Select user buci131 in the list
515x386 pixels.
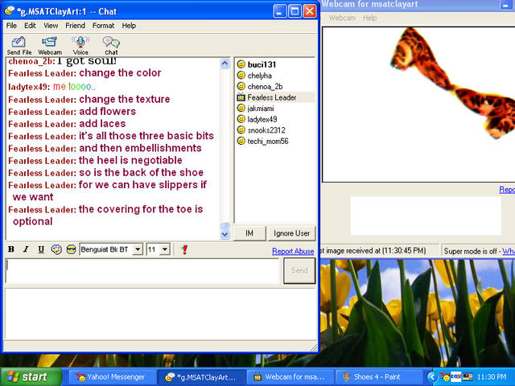pos(262,64)
